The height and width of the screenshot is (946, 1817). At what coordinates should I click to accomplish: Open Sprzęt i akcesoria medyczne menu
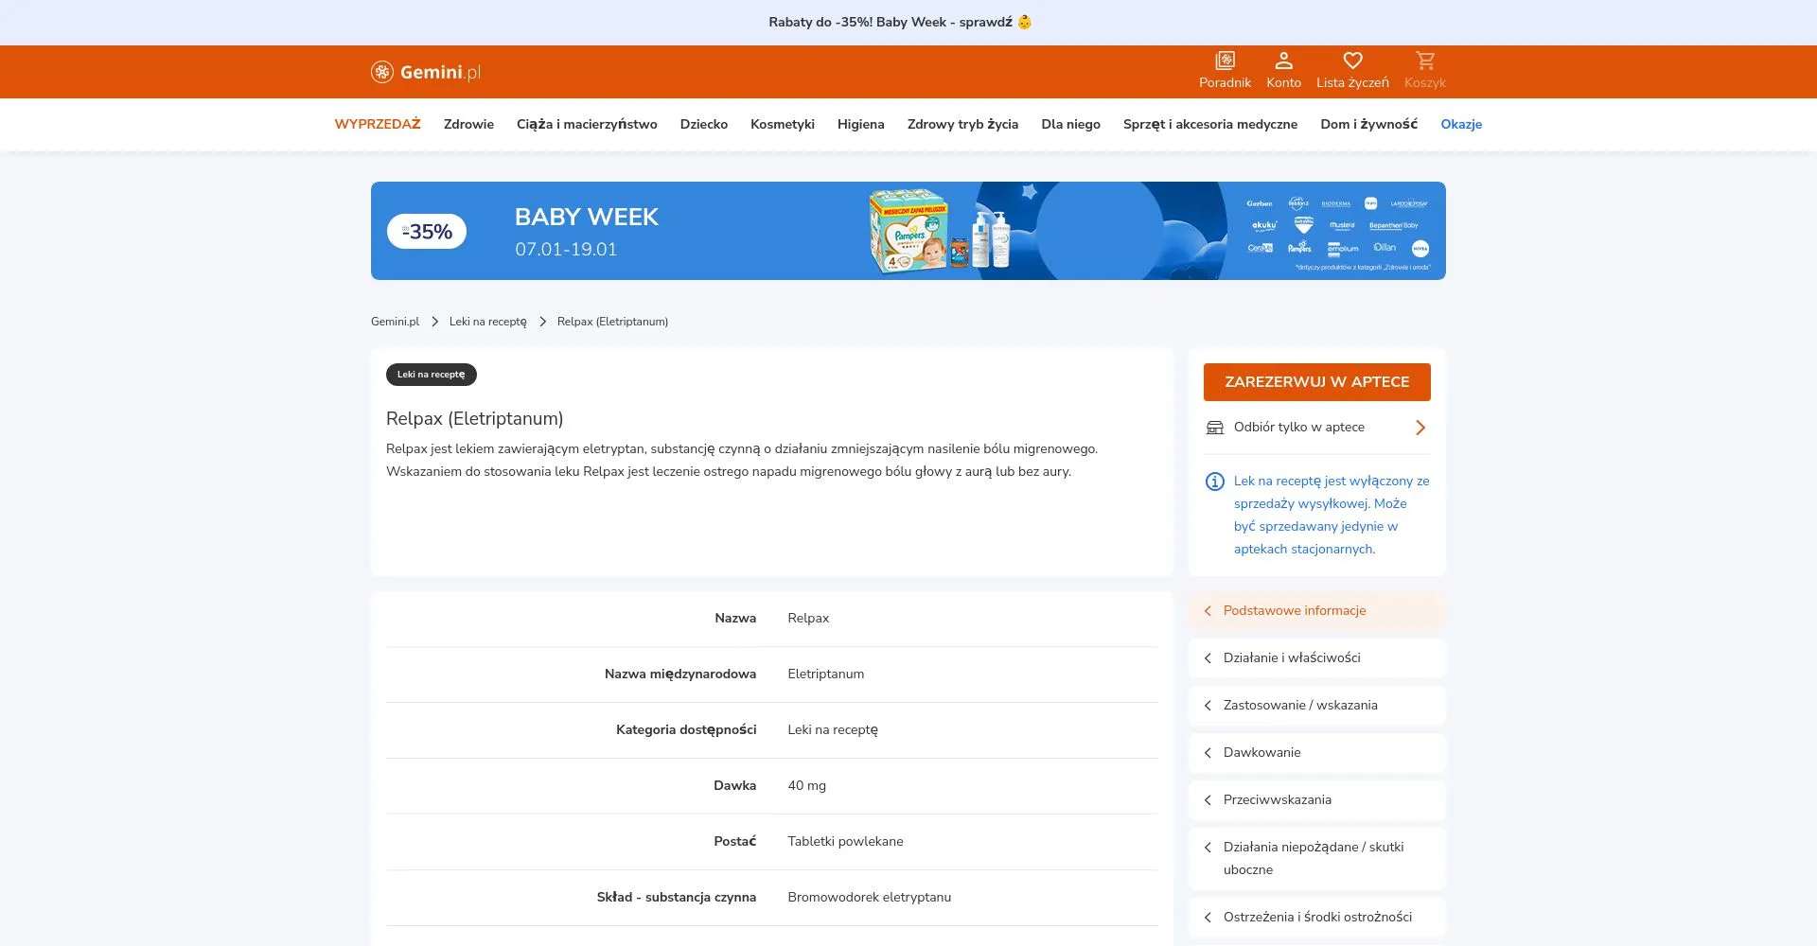1210,124
